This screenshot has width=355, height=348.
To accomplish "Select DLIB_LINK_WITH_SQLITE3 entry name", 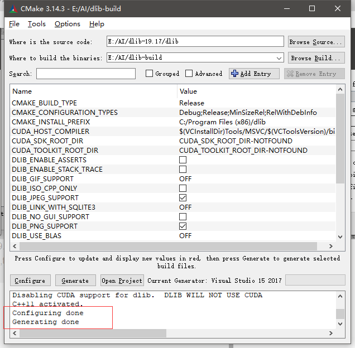I will pyautogui.click(x=54, y=207).
